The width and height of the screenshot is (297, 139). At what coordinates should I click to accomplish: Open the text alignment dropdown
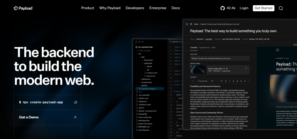click(x=213, y=81)
